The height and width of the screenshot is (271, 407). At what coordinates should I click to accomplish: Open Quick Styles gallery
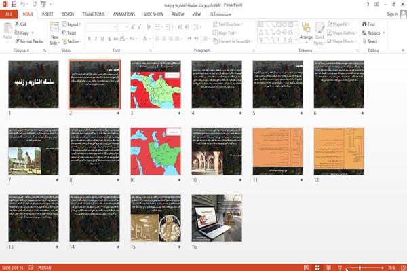click(x=319, y=34)
